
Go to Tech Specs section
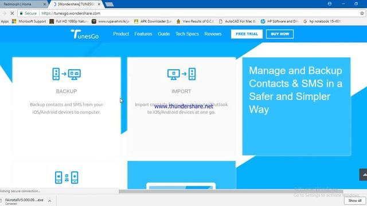[x=187, y=34]
